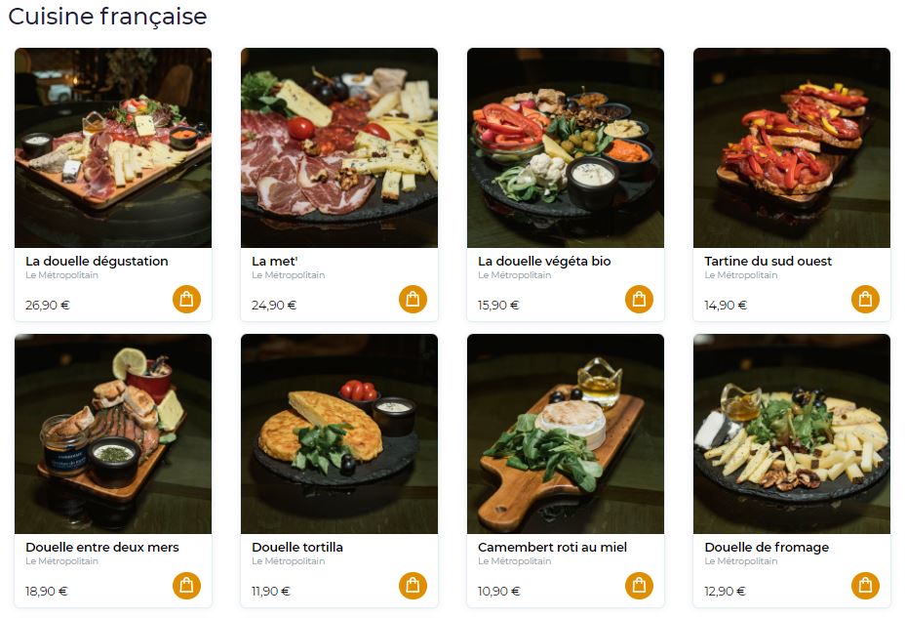This screenshot has width=906, height=618.
Task: Add La met' to the shopping bag
Action: (x=413, y=299)
